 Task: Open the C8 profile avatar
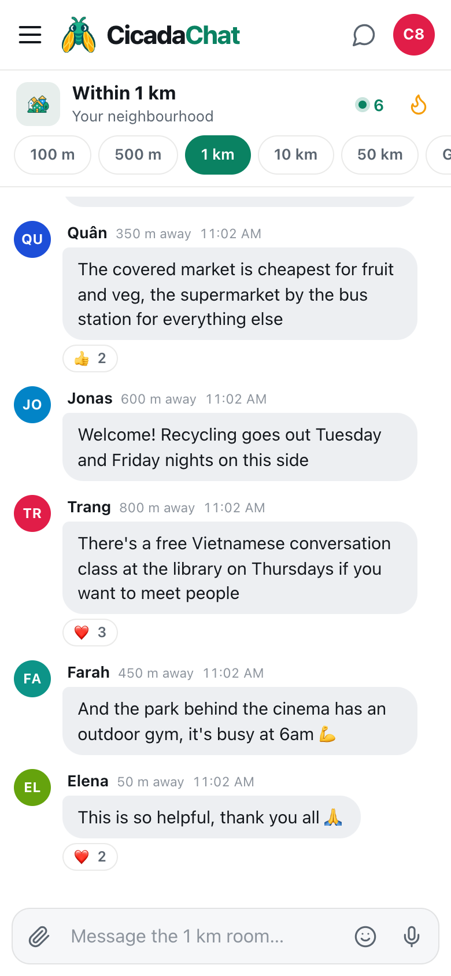coord(414,35)
